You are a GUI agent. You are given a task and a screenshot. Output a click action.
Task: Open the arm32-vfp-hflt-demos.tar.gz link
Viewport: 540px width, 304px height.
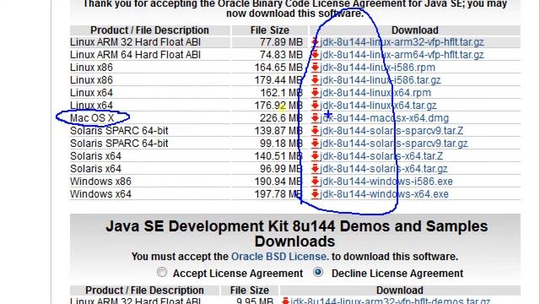point(390,301)
